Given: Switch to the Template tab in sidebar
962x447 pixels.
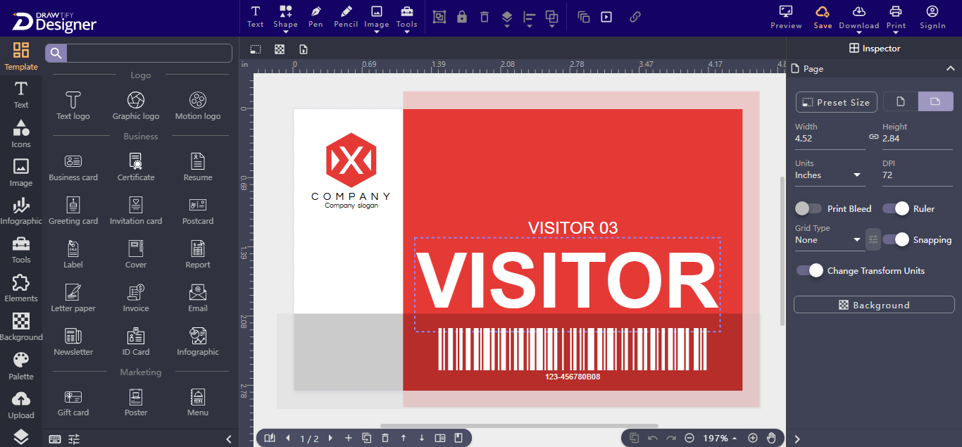Looking at the screenshot, I should click(20, 55).
